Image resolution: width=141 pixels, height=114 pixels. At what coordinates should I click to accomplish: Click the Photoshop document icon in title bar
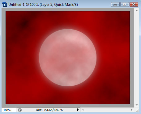[5, 4]
